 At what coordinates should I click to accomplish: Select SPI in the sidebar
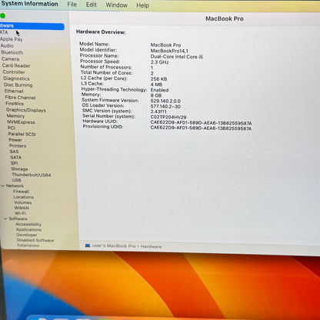(x=15, y=163)
